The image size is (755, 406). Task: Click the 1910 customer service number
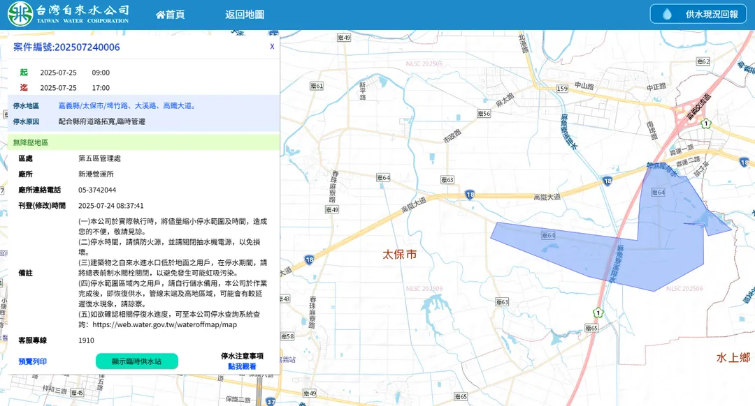(86, 340)
